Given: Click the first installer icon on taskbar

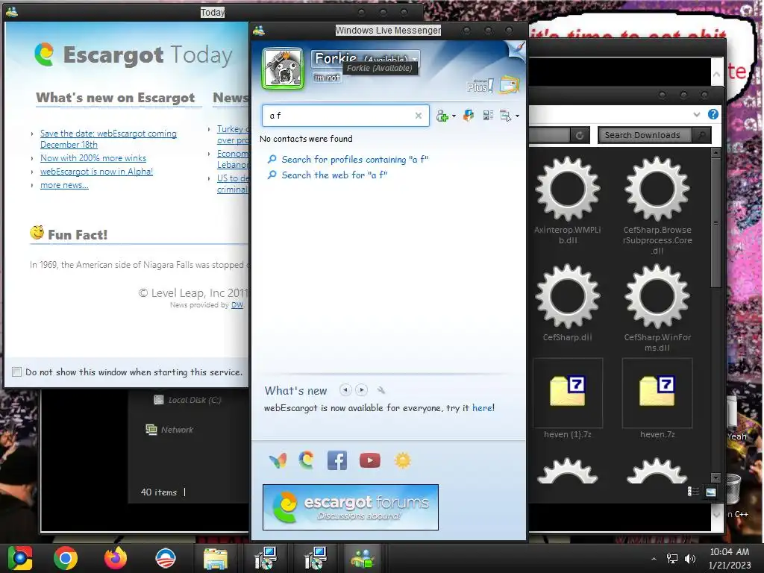Looking at the screenshot, I should 265,558.
